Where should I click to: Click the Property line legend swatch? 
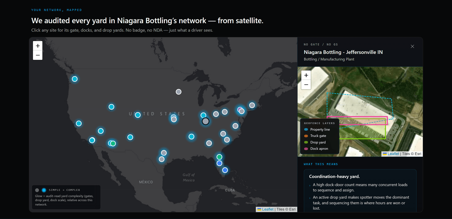click(x=306, y=129)
